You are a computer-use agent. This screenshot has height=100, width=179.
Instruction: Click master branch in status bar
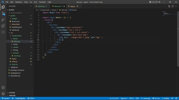coord(6,98)
